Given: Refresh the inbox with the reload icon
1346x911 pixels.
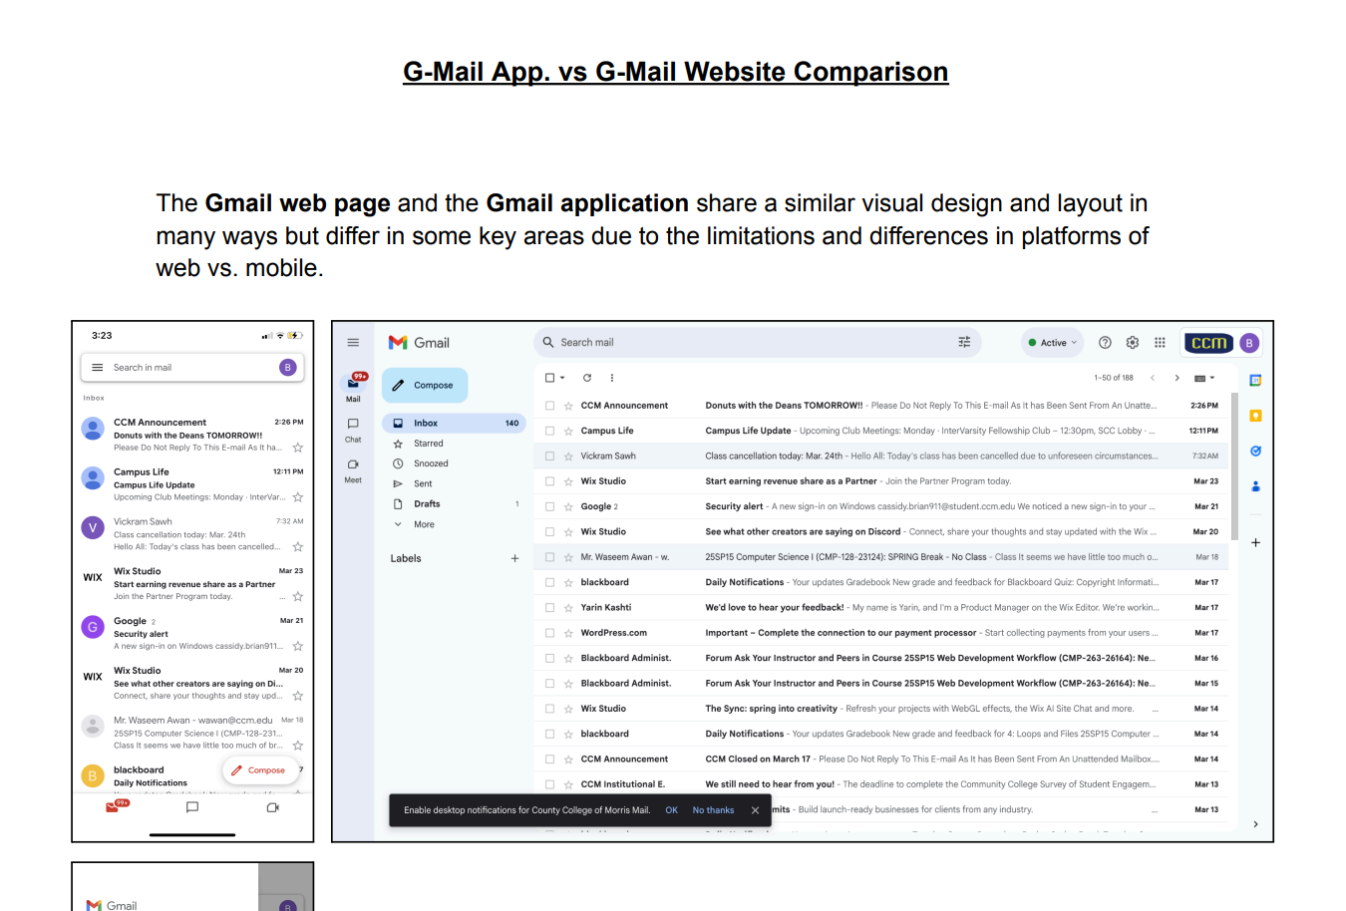Looking at the screenshot, I should pyautogui.click(x=587, y=378).
